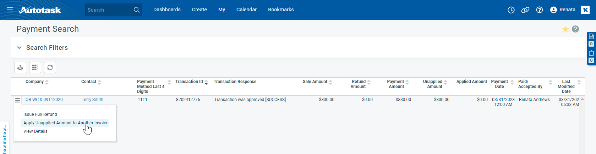This screenshot has width=596, height=154.
Task: Click into the top Search field
Action: (108, 10)
